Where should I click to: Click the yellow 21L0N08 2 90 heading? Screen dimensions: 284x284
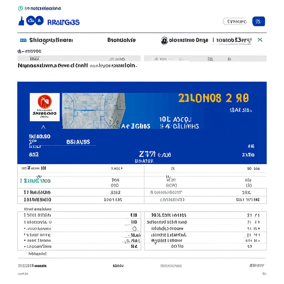pyautogui.click(x=213, y=98)
